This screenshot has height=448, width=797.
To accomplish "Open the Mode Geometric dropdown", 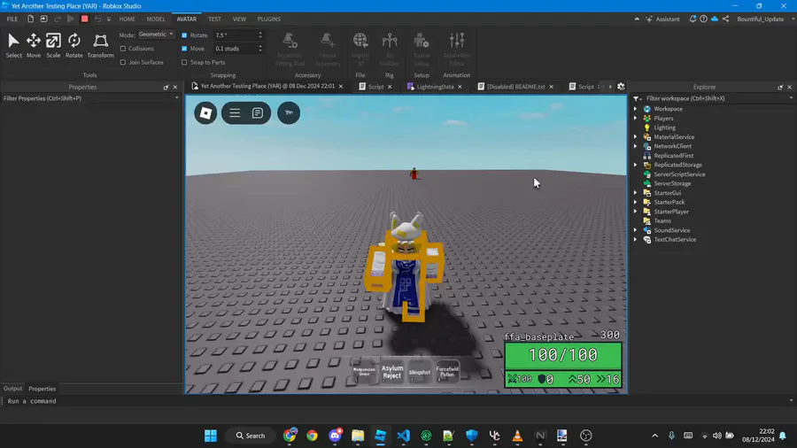I will [156, 35].
